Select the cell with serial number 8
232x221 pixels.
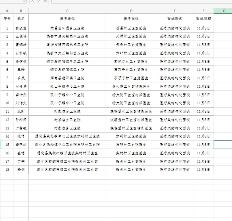7,87
